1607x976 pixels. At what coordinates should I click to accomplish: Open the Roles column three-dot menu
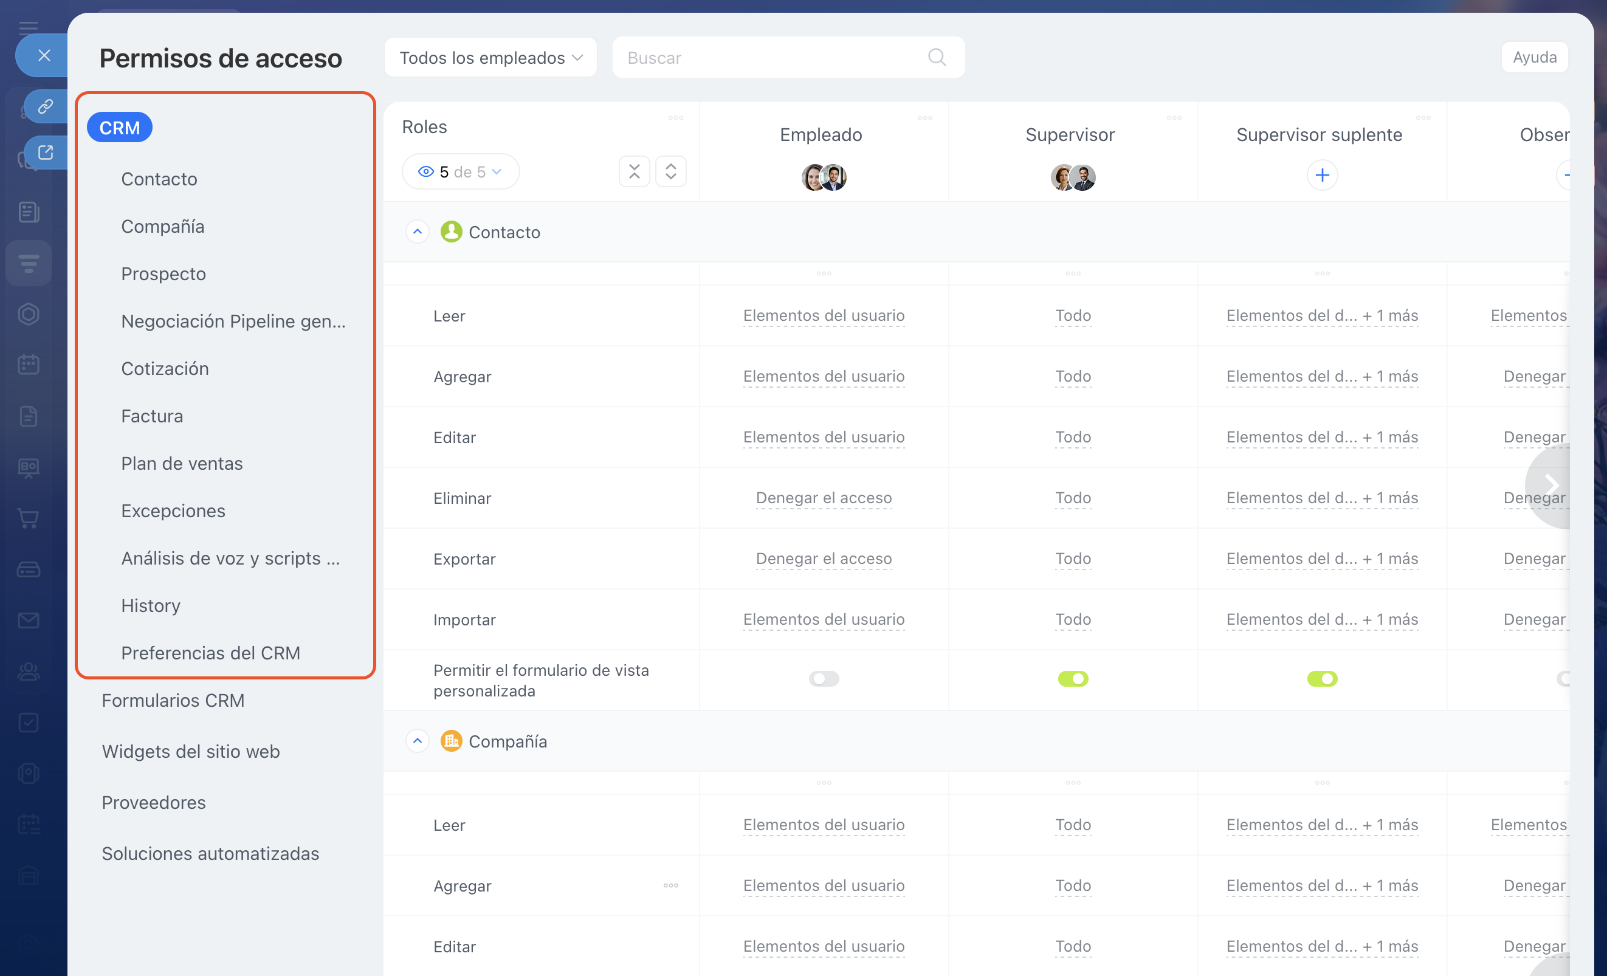(676, 118)
